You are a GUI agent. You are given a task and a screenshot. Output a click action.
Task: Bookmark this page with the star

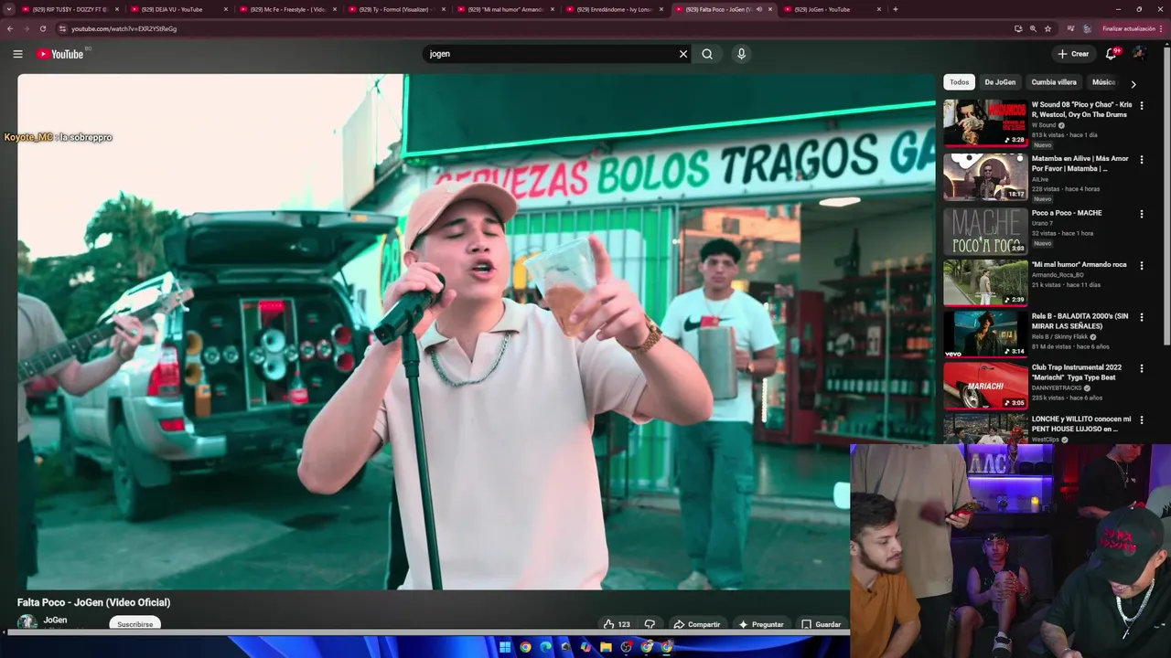[x=1047, y=28]
